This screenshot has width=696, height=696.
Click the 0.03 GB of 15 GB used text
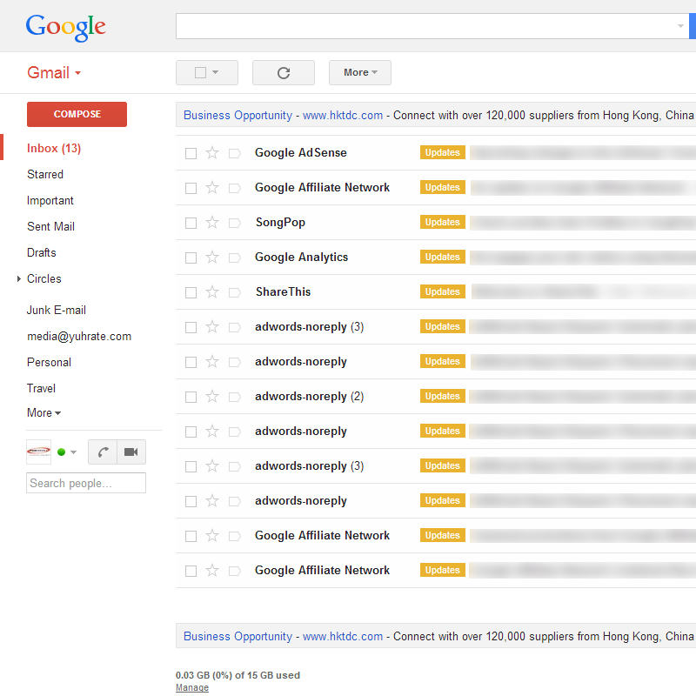coord(238,676)
